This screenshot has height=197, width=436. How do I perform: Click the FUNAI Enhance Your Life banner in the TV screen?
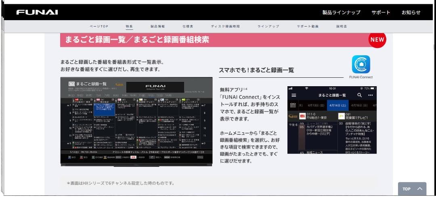tap(155, 87)
